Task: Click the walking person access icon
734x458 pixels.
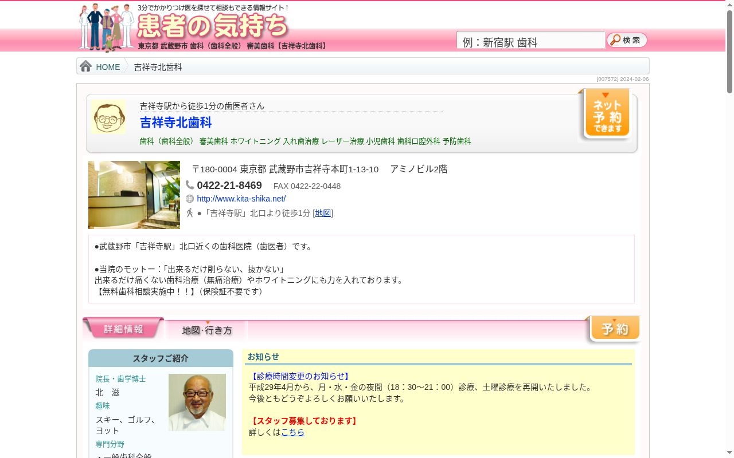Action: click(190, 213)
